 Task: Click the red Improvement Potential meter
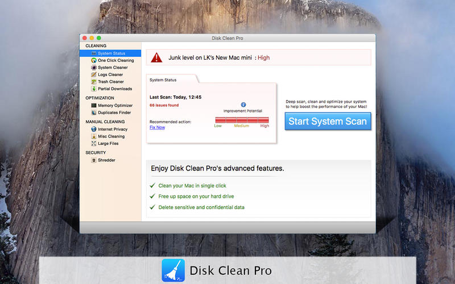click(242, 120)
